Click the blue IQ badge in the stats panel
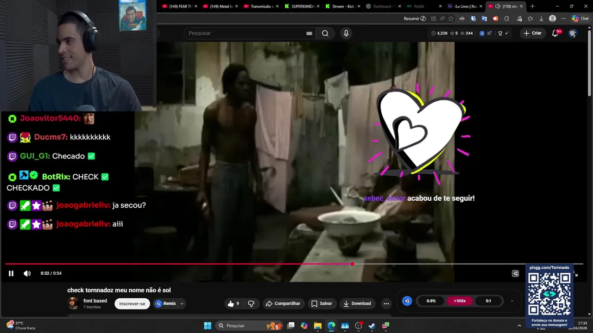Screen dimensions: 593x333 (x=407, y=301)
